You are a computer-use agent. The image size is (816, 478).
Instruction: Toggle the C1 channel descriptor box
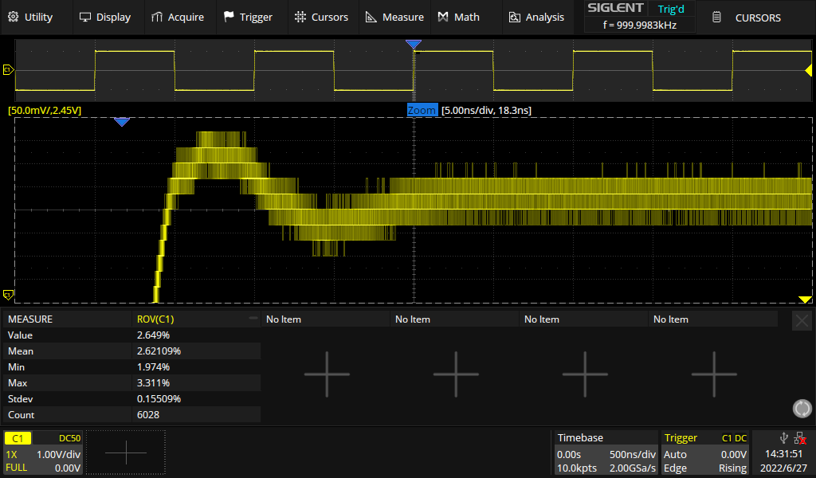click(42, 453)
